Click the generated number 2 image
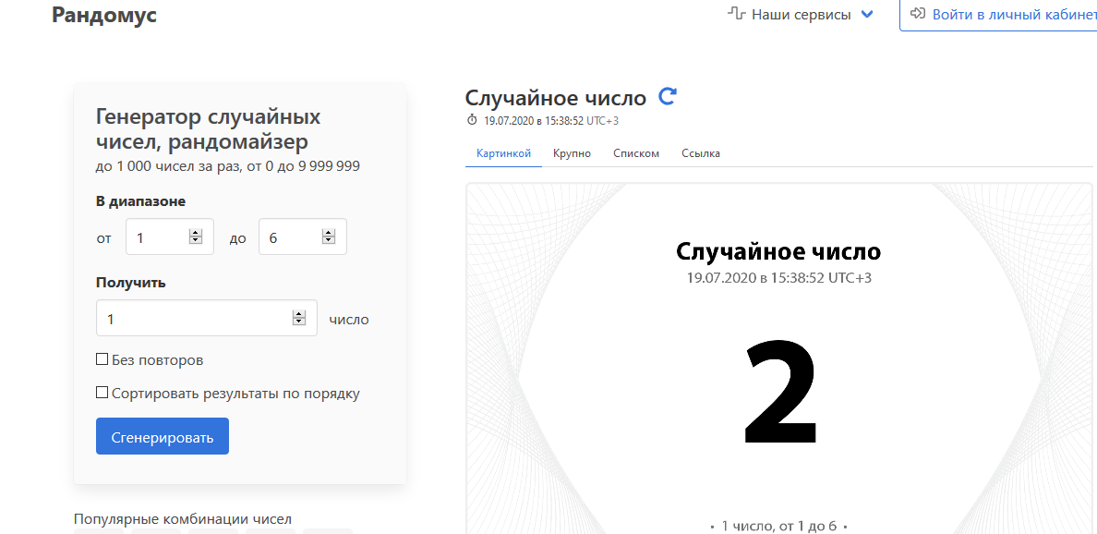This screenshot has width=1097, height=534. [779, 390]
